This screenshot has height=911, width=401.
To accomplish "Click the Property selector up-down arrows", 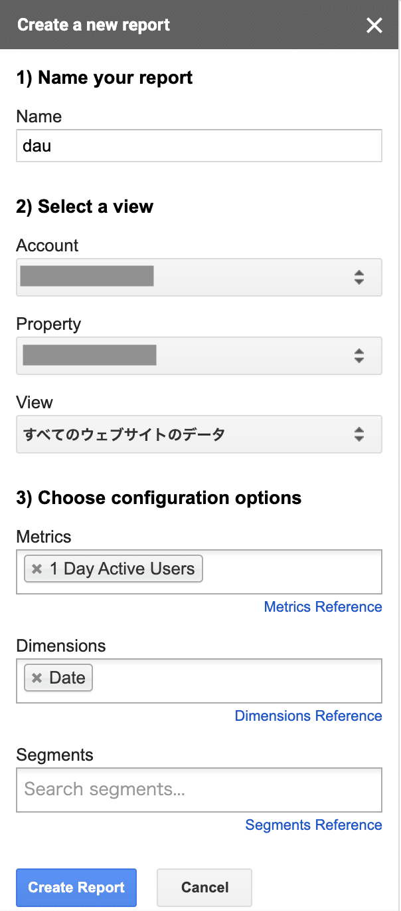I will pos(359,356).
